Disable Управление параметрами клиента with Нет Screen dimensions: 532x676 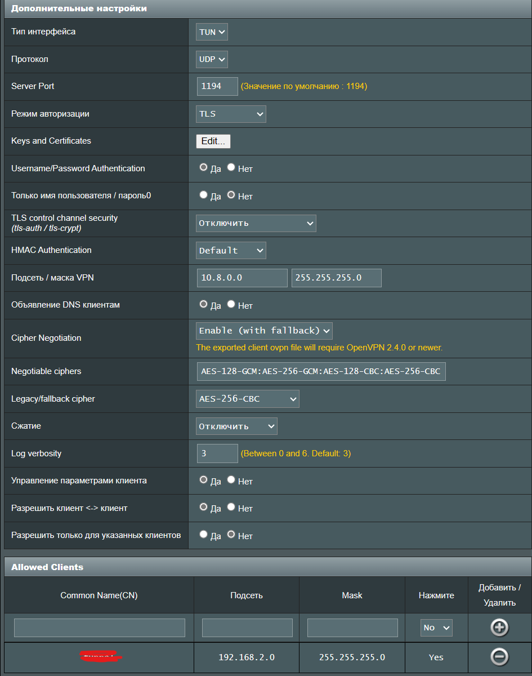pos(231,480)
